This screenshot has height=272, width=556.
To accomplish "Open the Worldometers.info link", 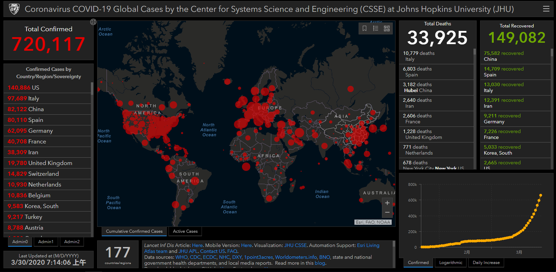I will (296, 257).
